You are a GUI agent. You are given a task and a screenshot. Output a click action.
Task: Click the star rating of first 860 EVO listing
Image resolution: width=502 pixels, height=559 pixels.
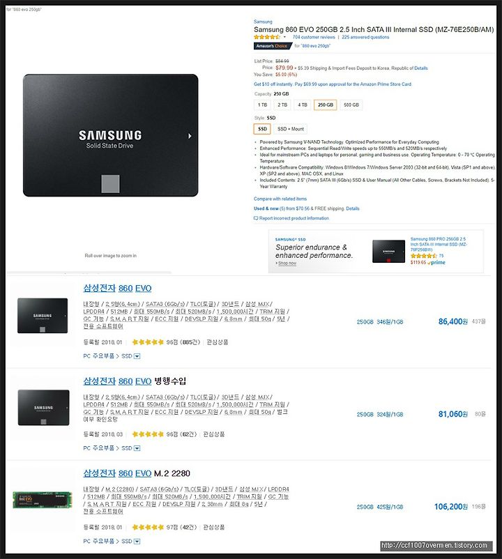[x=148, y=342]
